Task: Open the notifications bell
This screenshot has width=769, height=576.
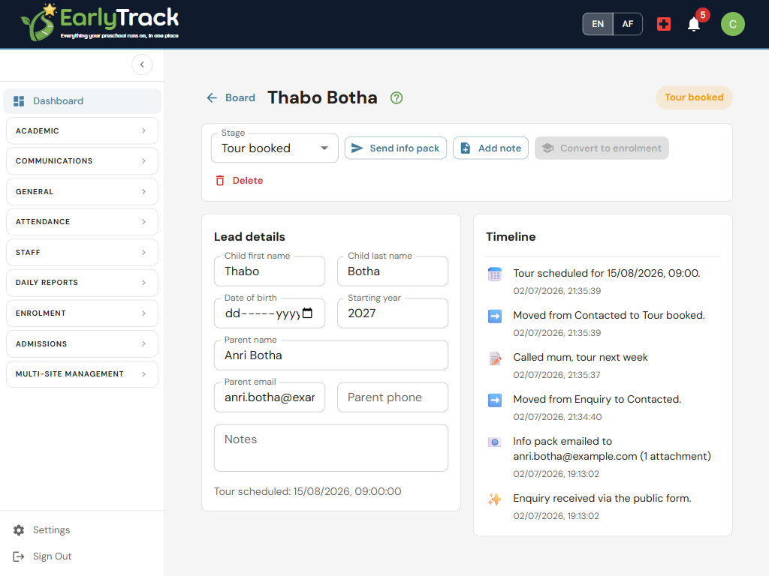Action: click(694, 24)
